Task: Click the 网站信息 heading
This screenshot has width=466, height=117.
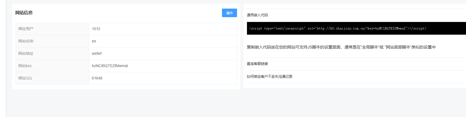Action: click(x=24, y=13)
